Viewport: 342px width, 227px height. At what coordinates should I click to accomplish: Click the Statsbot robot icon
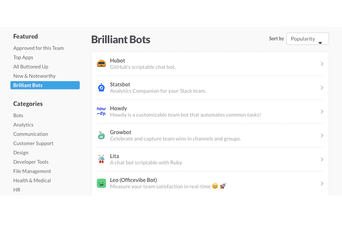coord(101,87)
